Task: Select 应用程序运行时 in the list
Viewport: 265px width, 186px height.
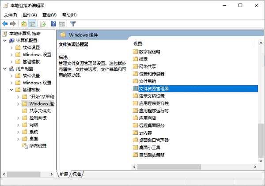Action: [x=154, y=111]
